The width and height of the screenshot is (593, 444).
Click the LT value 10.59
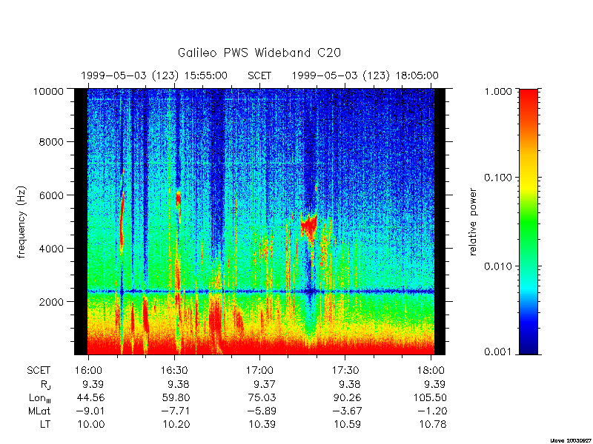point(348,424)
